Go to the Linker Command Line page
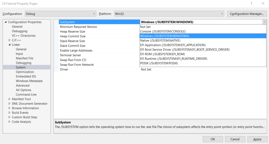Viewport: 269px width, 144px height. 26,95
